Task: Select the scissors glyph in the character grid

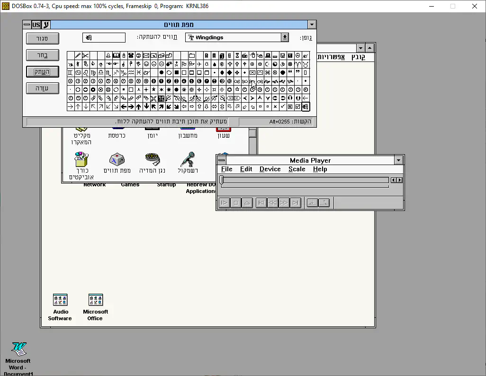Action: 86,56
